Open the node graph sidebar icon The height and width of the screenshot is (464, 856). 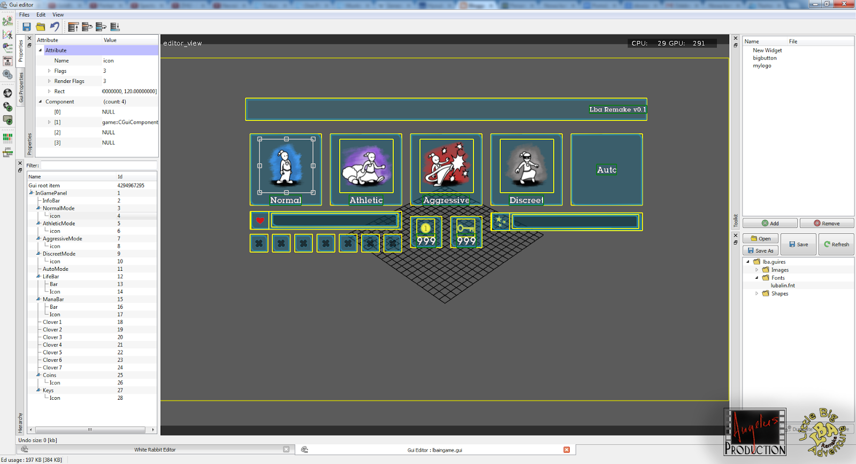(x=7, y=48)
